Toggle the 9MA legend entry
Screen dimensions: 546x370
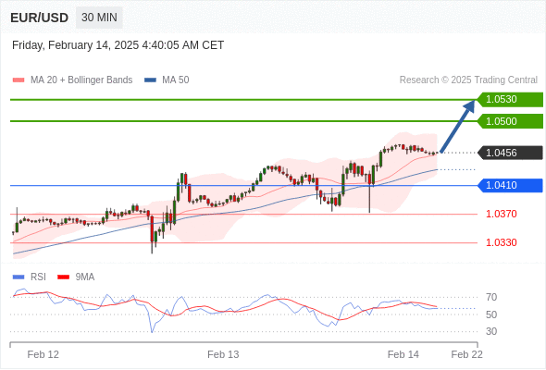[x=76, y=277]
